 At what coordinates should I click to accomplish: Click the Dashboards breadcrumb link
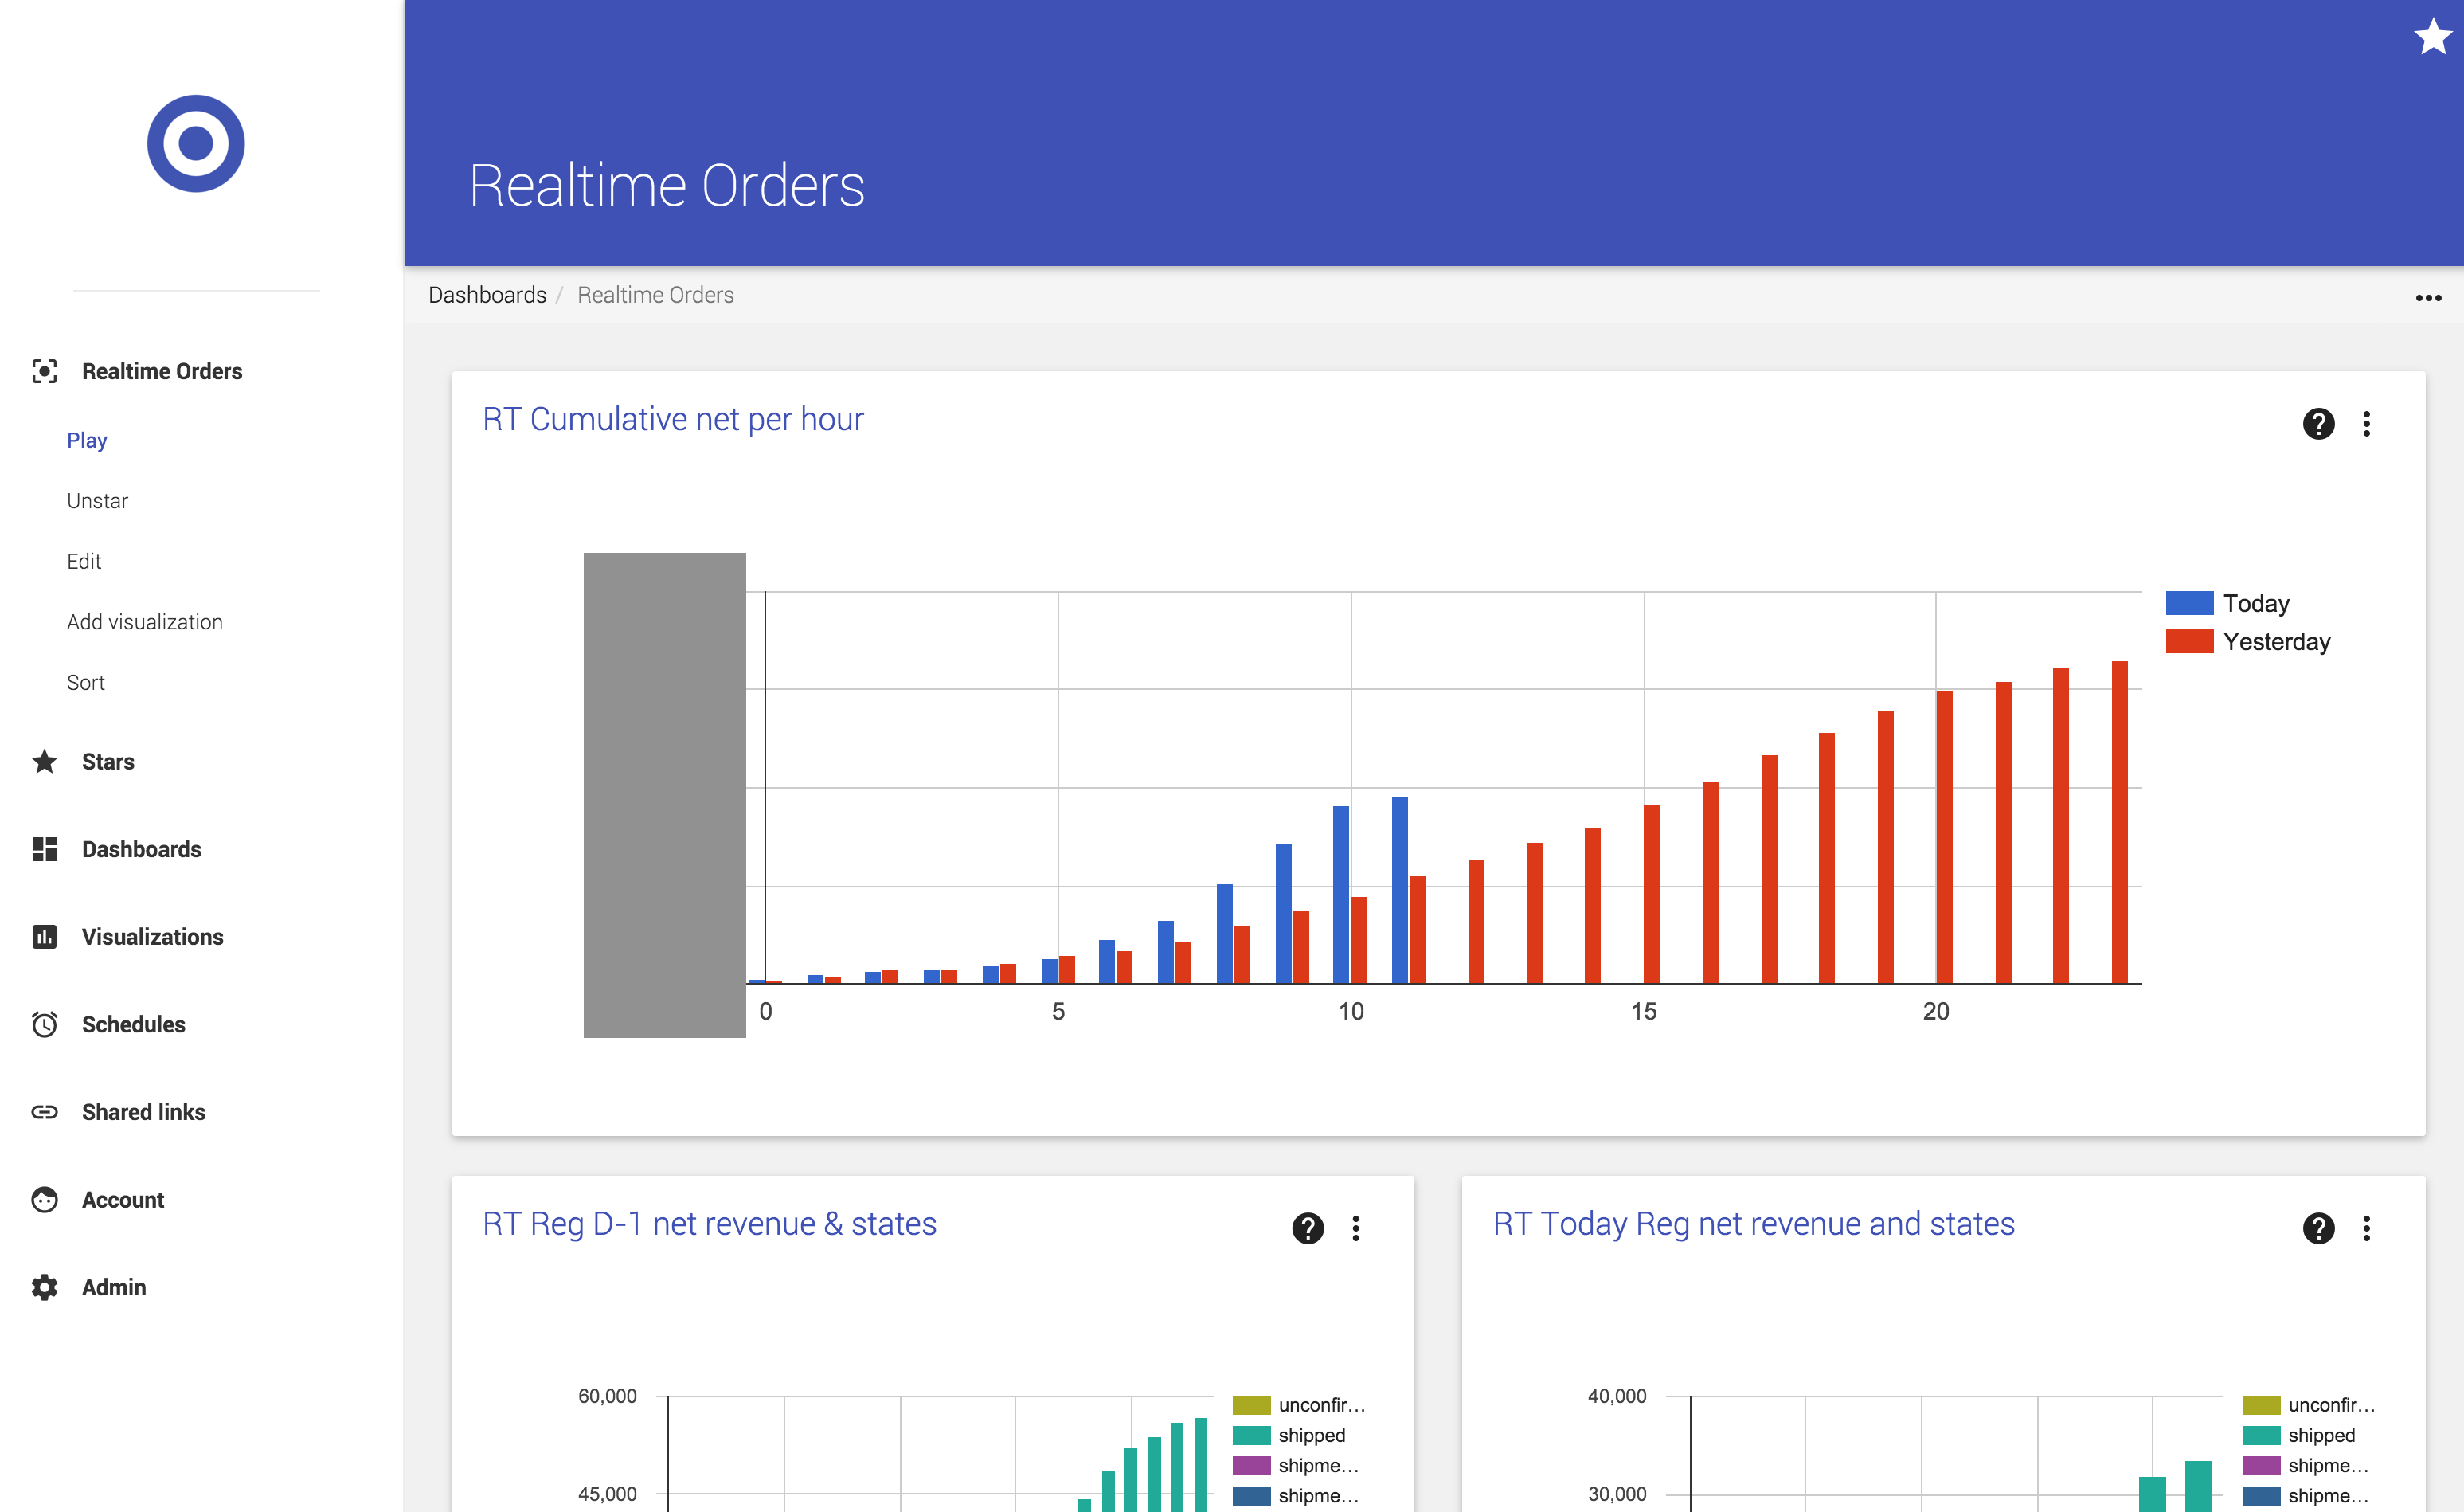[487, 295]
